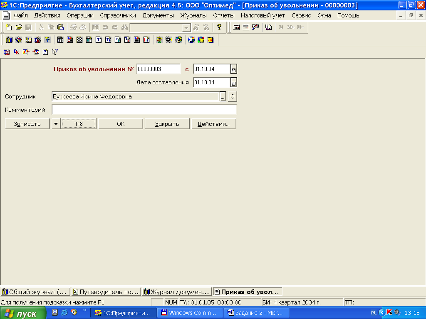Screen dimensions: 426x319
Task: Switch to Общий журнал window tab
Action: (35, 292)
